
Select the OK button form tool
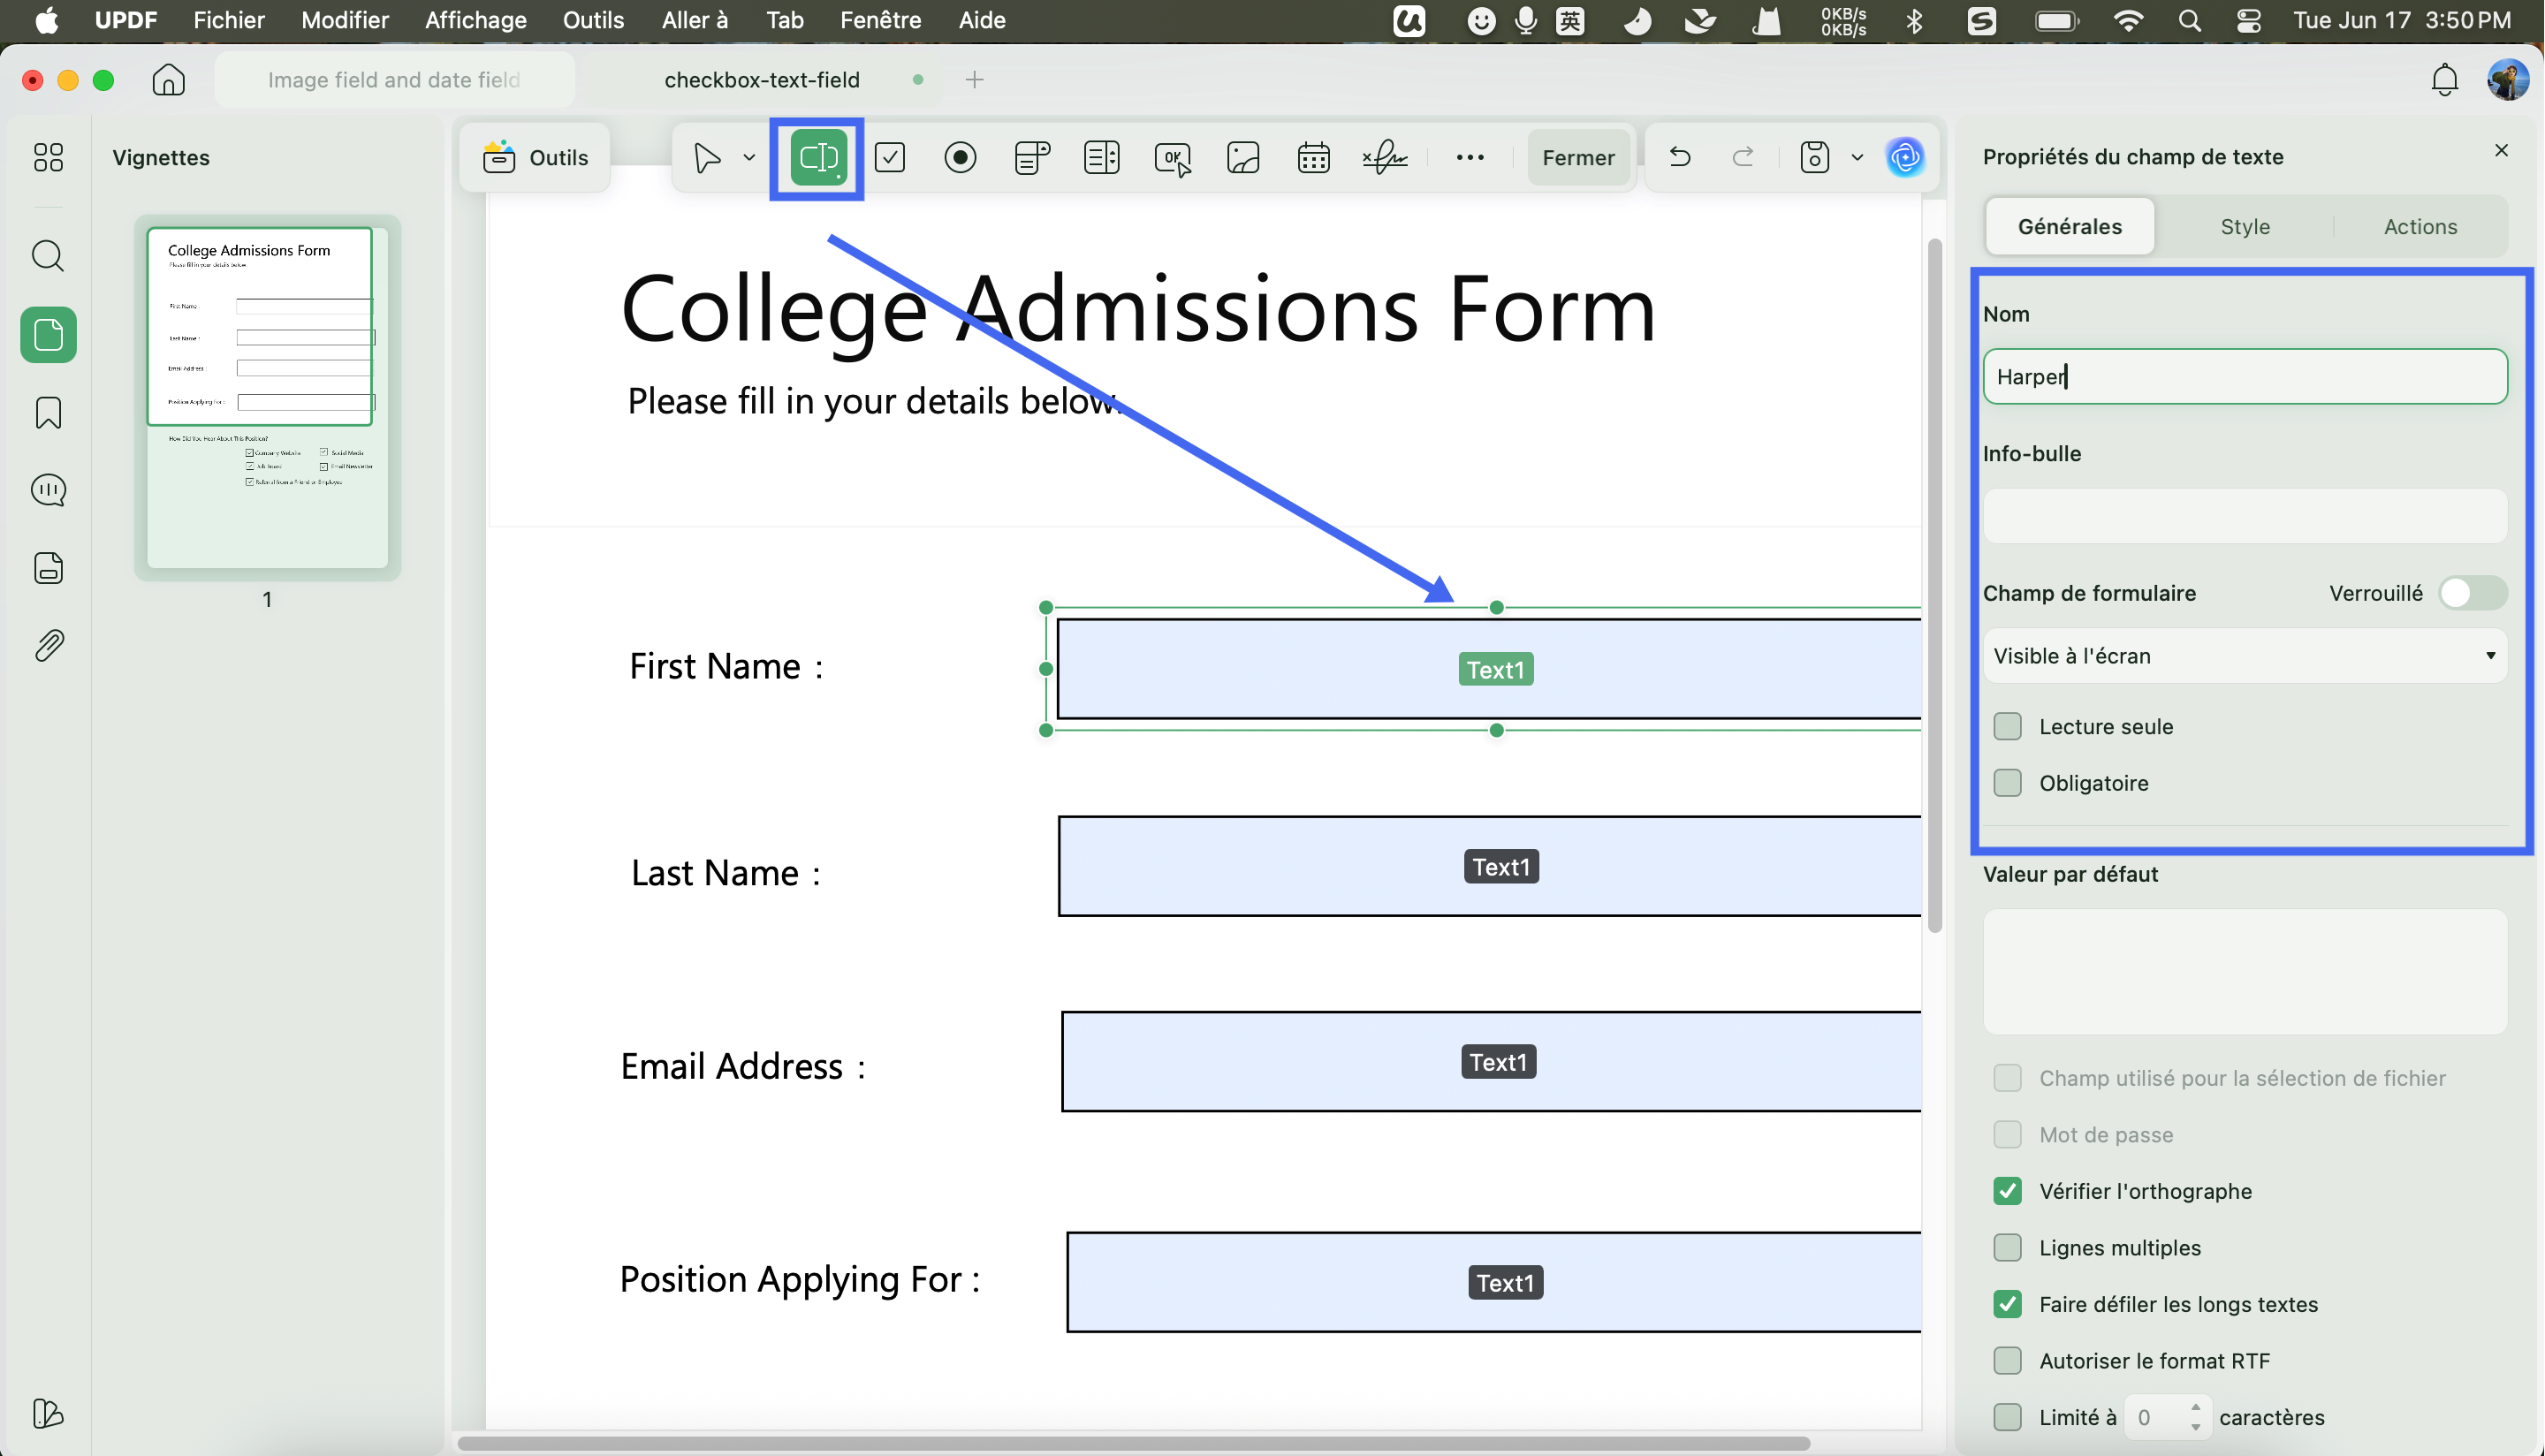click(x=1172, y=158)
